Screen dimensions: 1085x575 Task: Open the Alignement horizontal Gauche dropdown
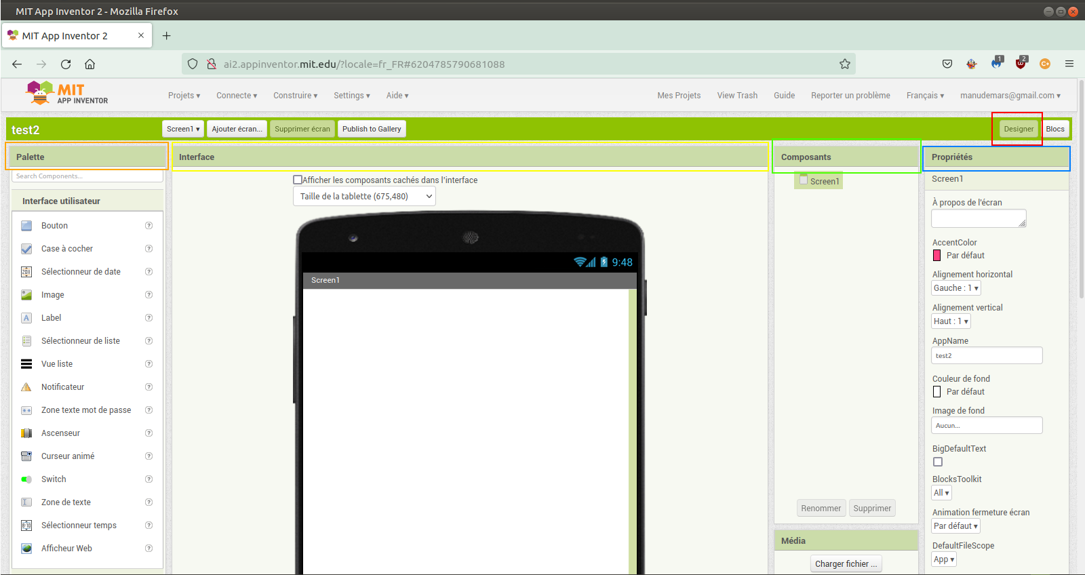tap(956, 288)
